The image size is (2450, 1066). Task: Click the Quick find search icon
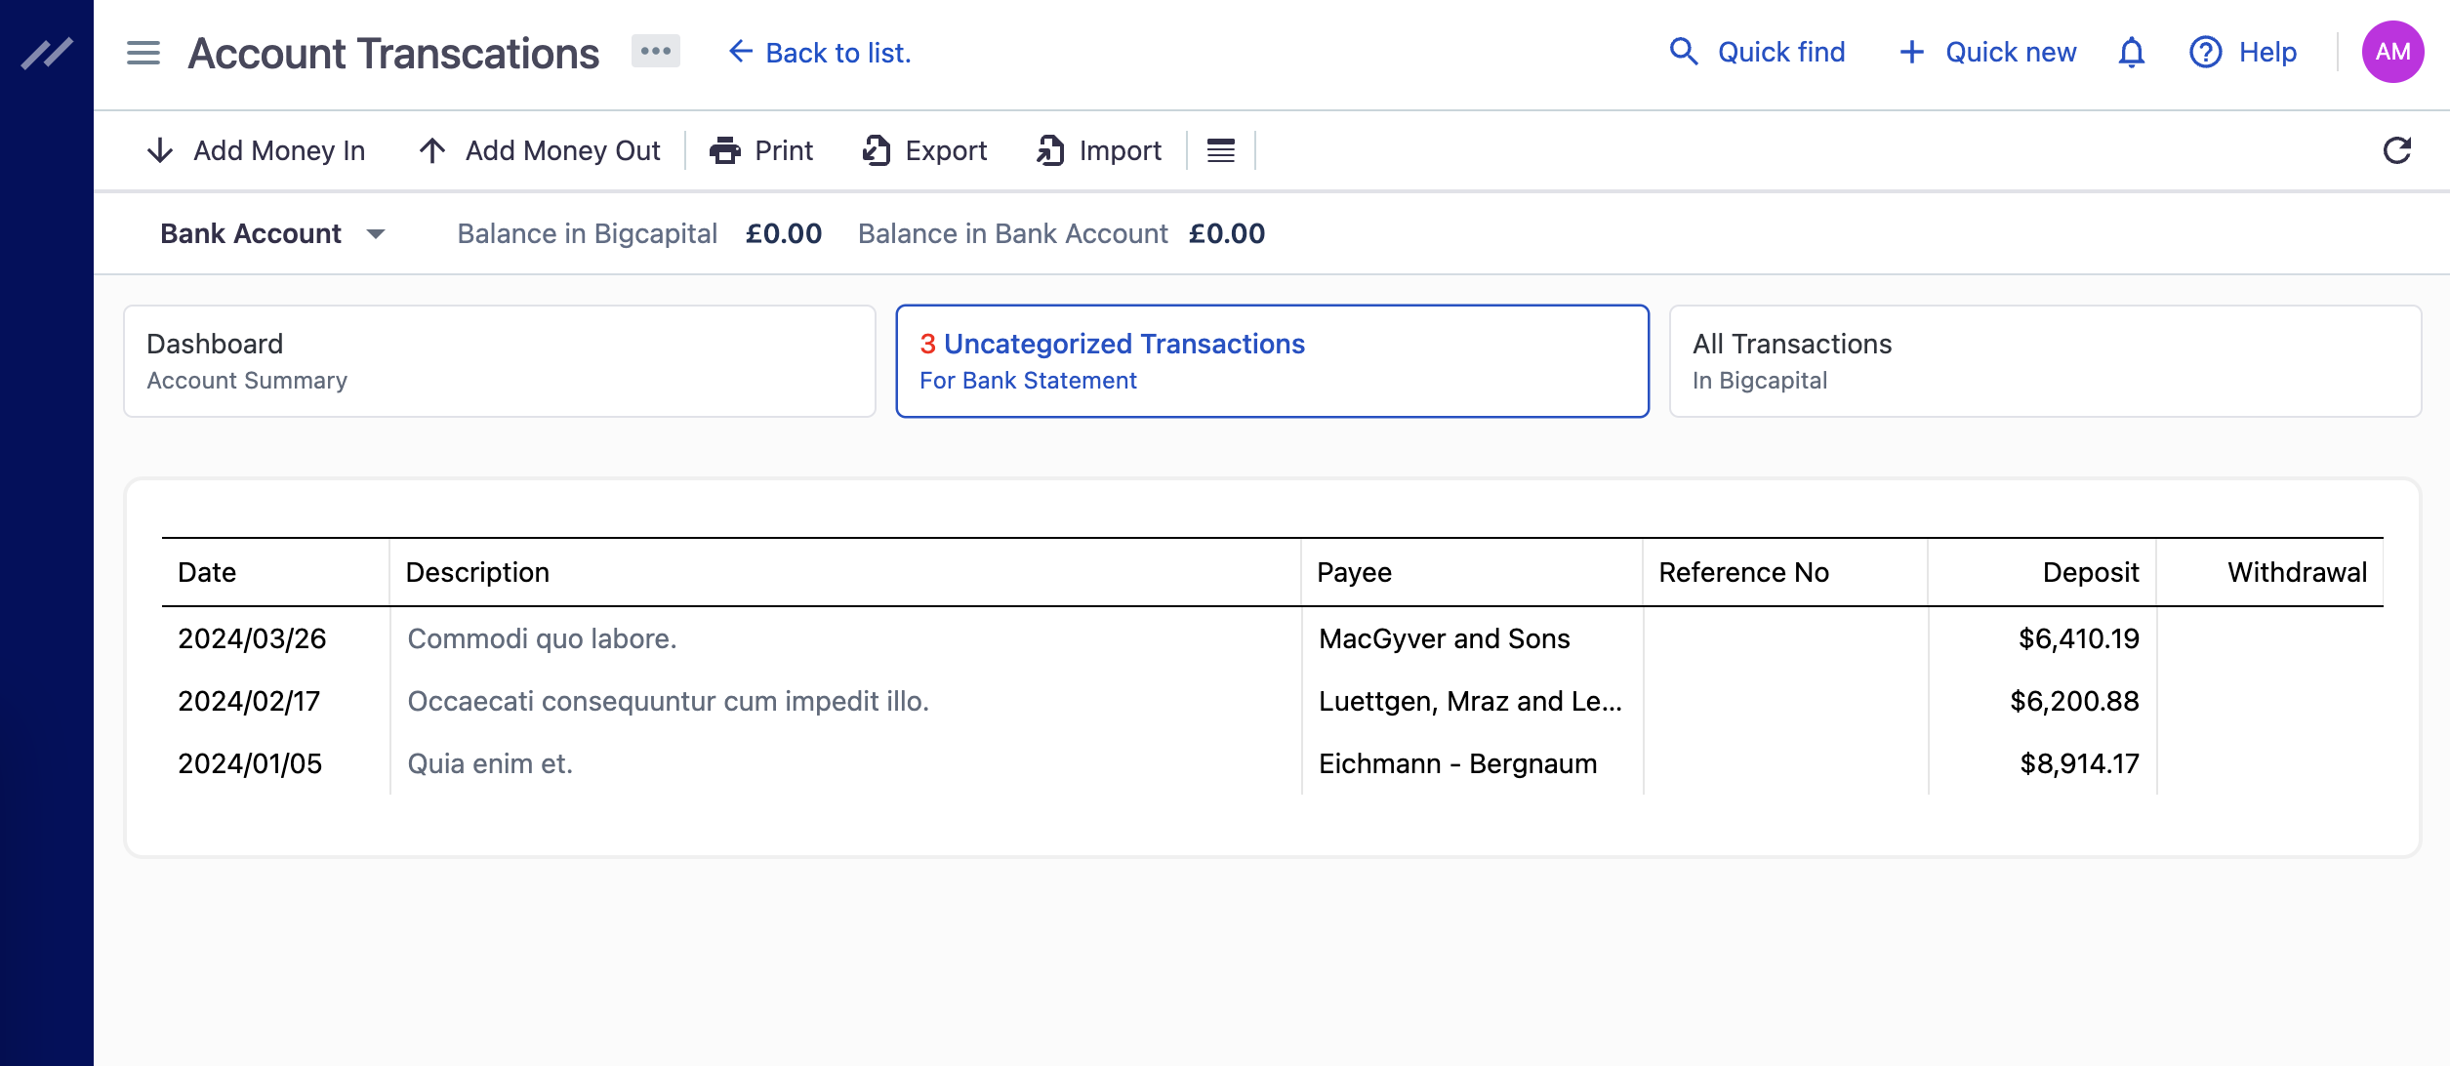[x=1685, y=52]
